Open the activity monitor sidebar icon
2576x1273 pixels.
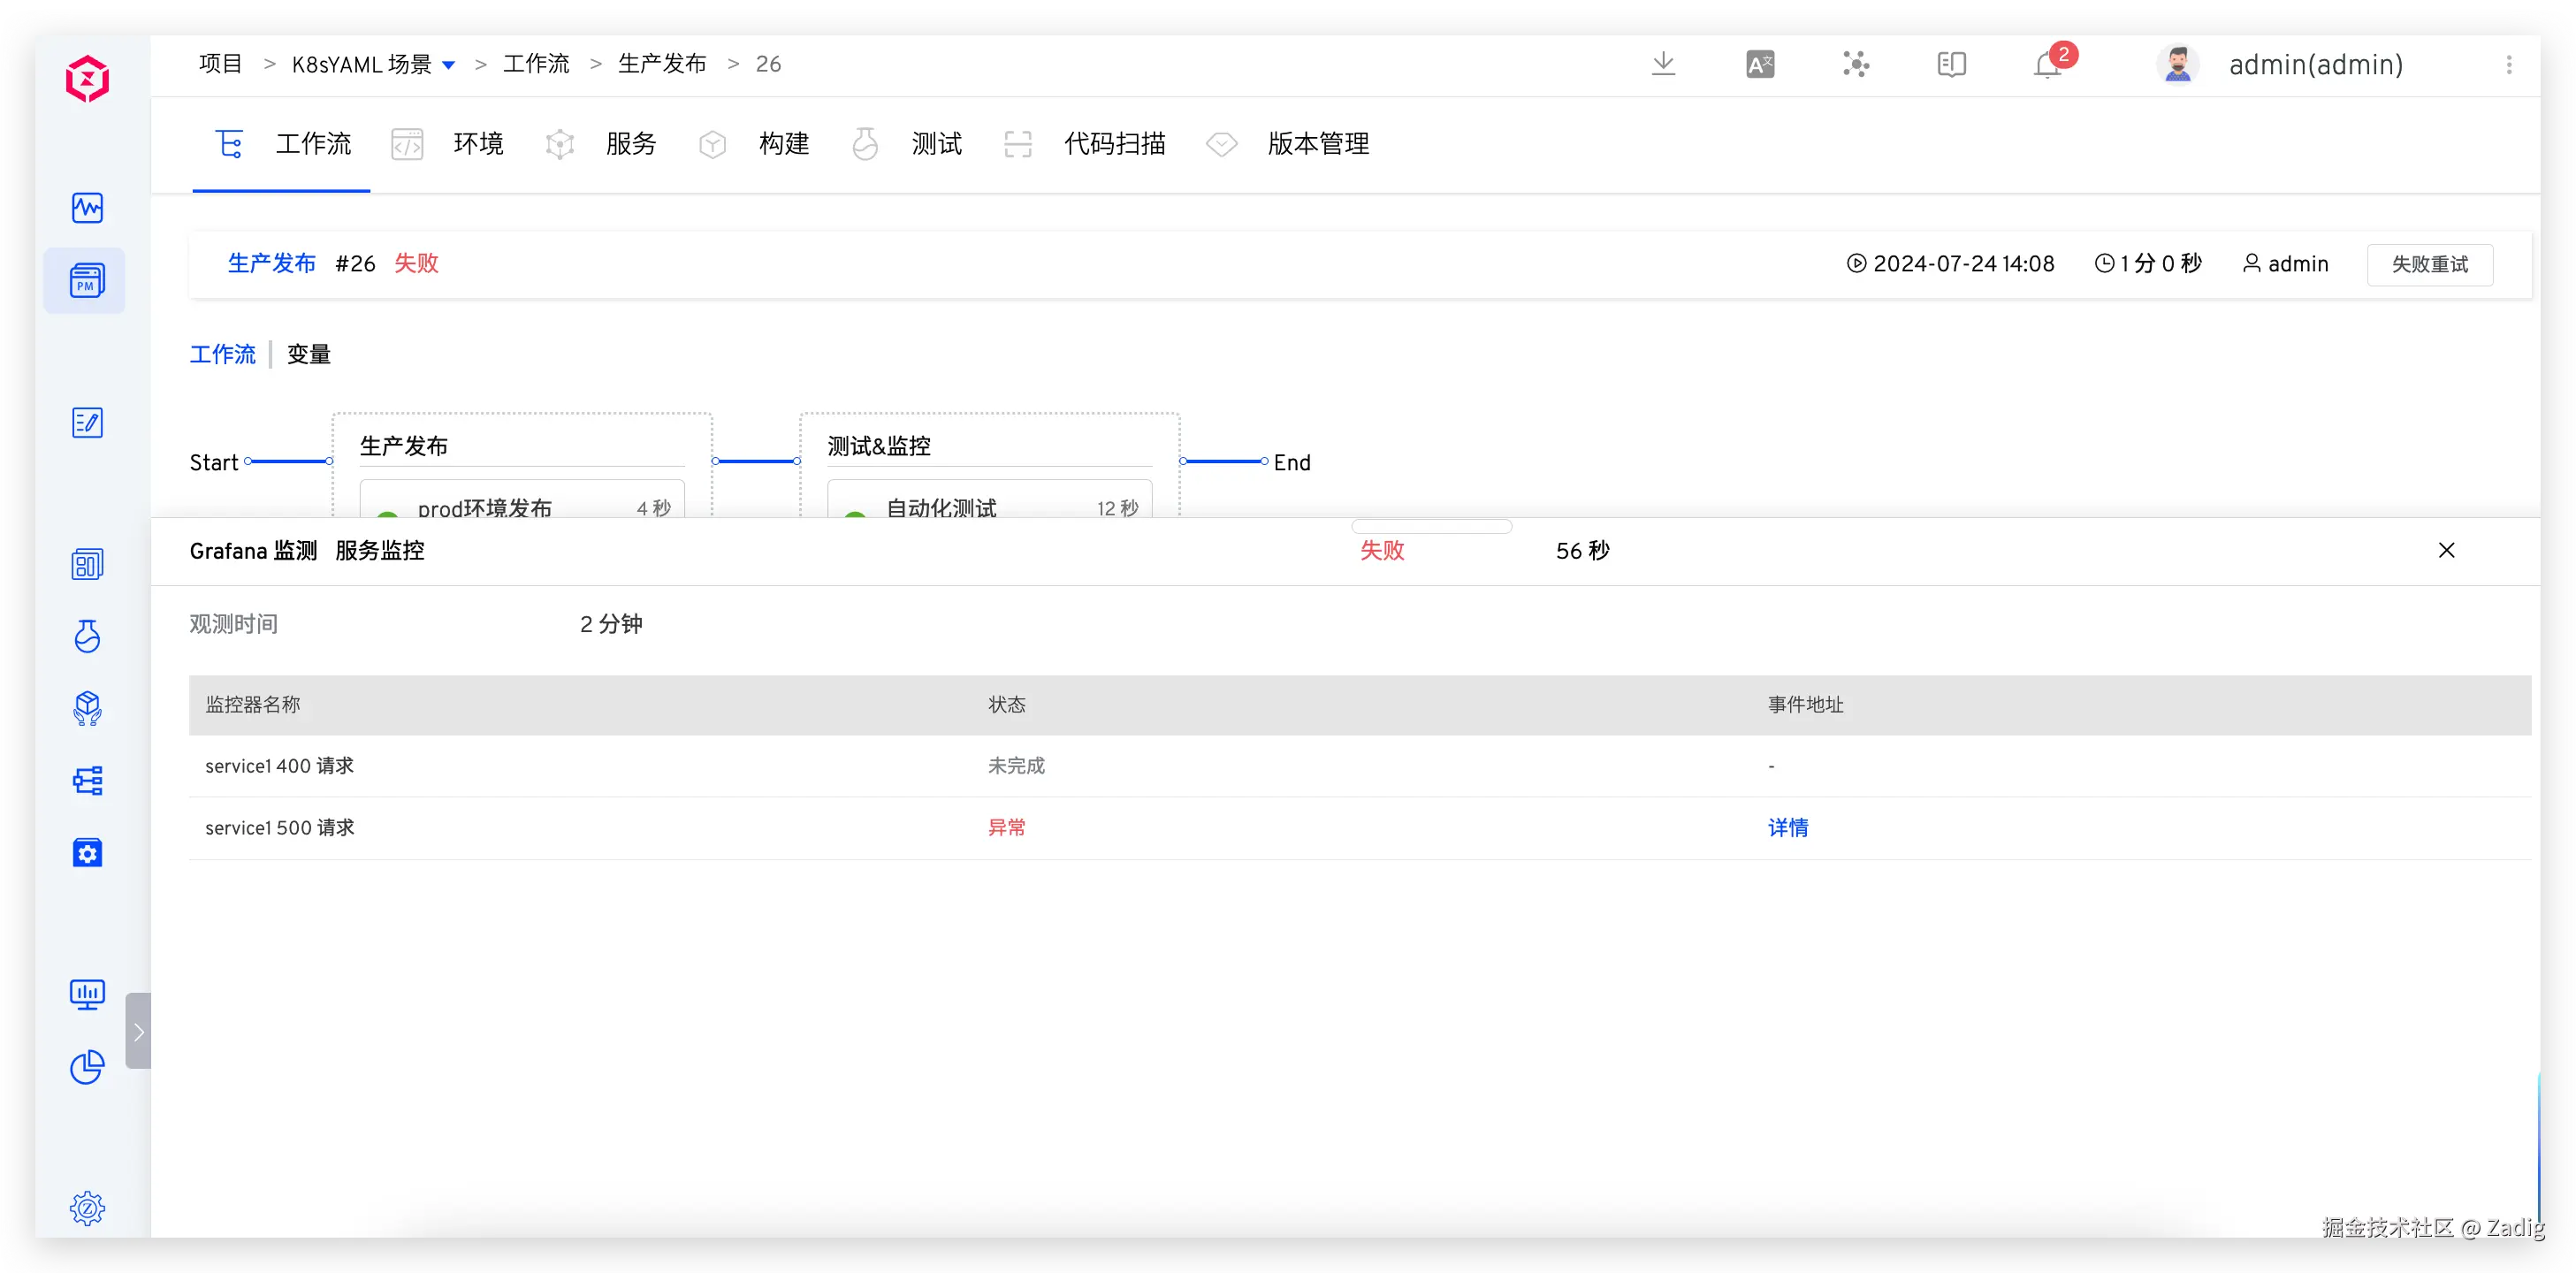(x=87, y=208)
